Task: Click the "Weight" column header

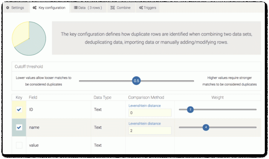Action: [x=217, y=97]
